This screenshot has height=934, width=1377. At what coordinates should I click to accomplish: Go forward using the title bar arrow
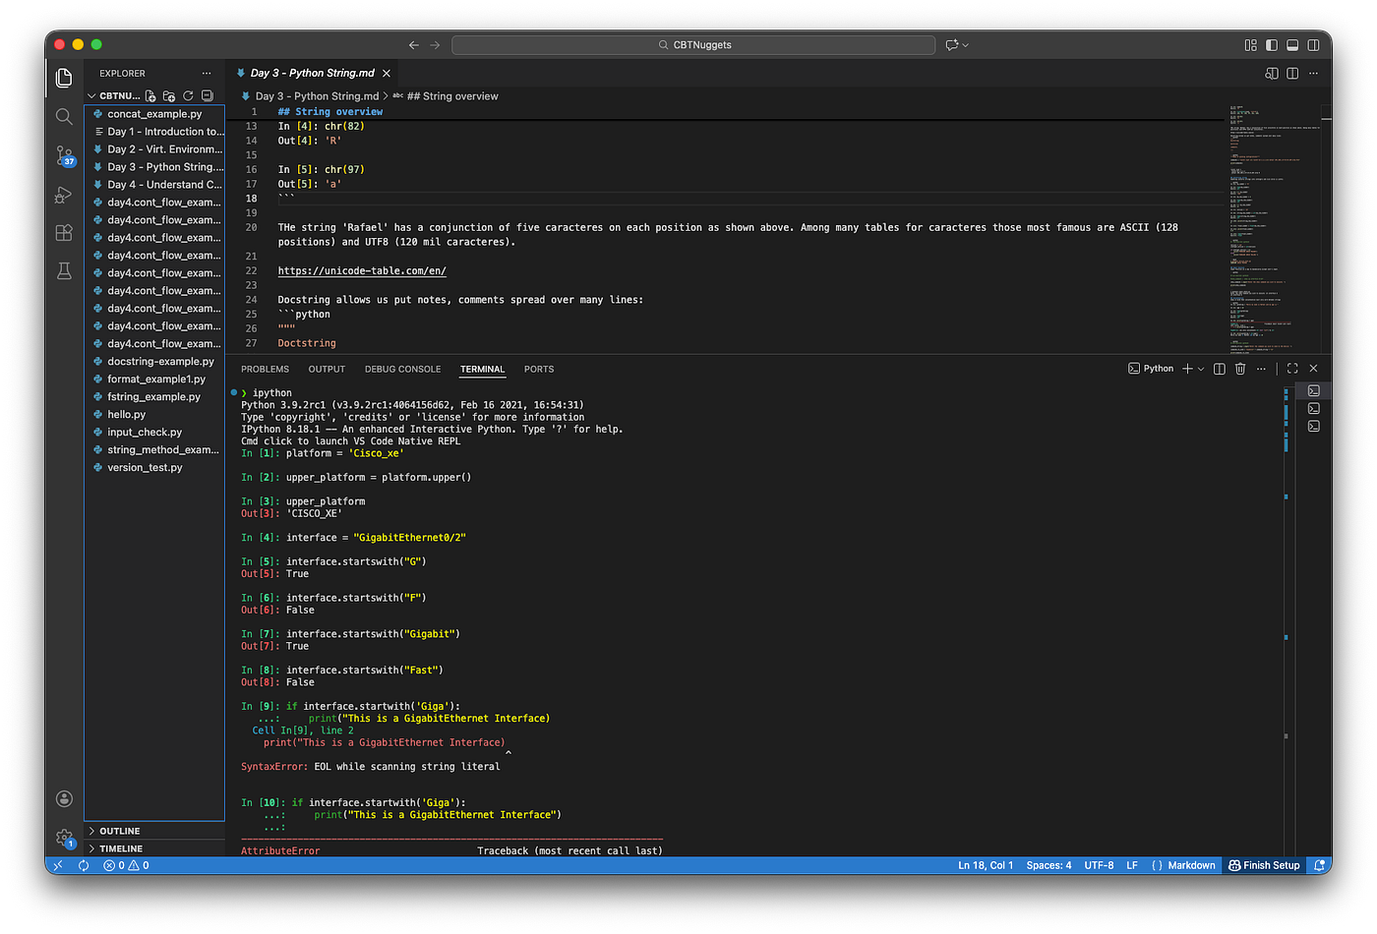click(x=435, y=45)
